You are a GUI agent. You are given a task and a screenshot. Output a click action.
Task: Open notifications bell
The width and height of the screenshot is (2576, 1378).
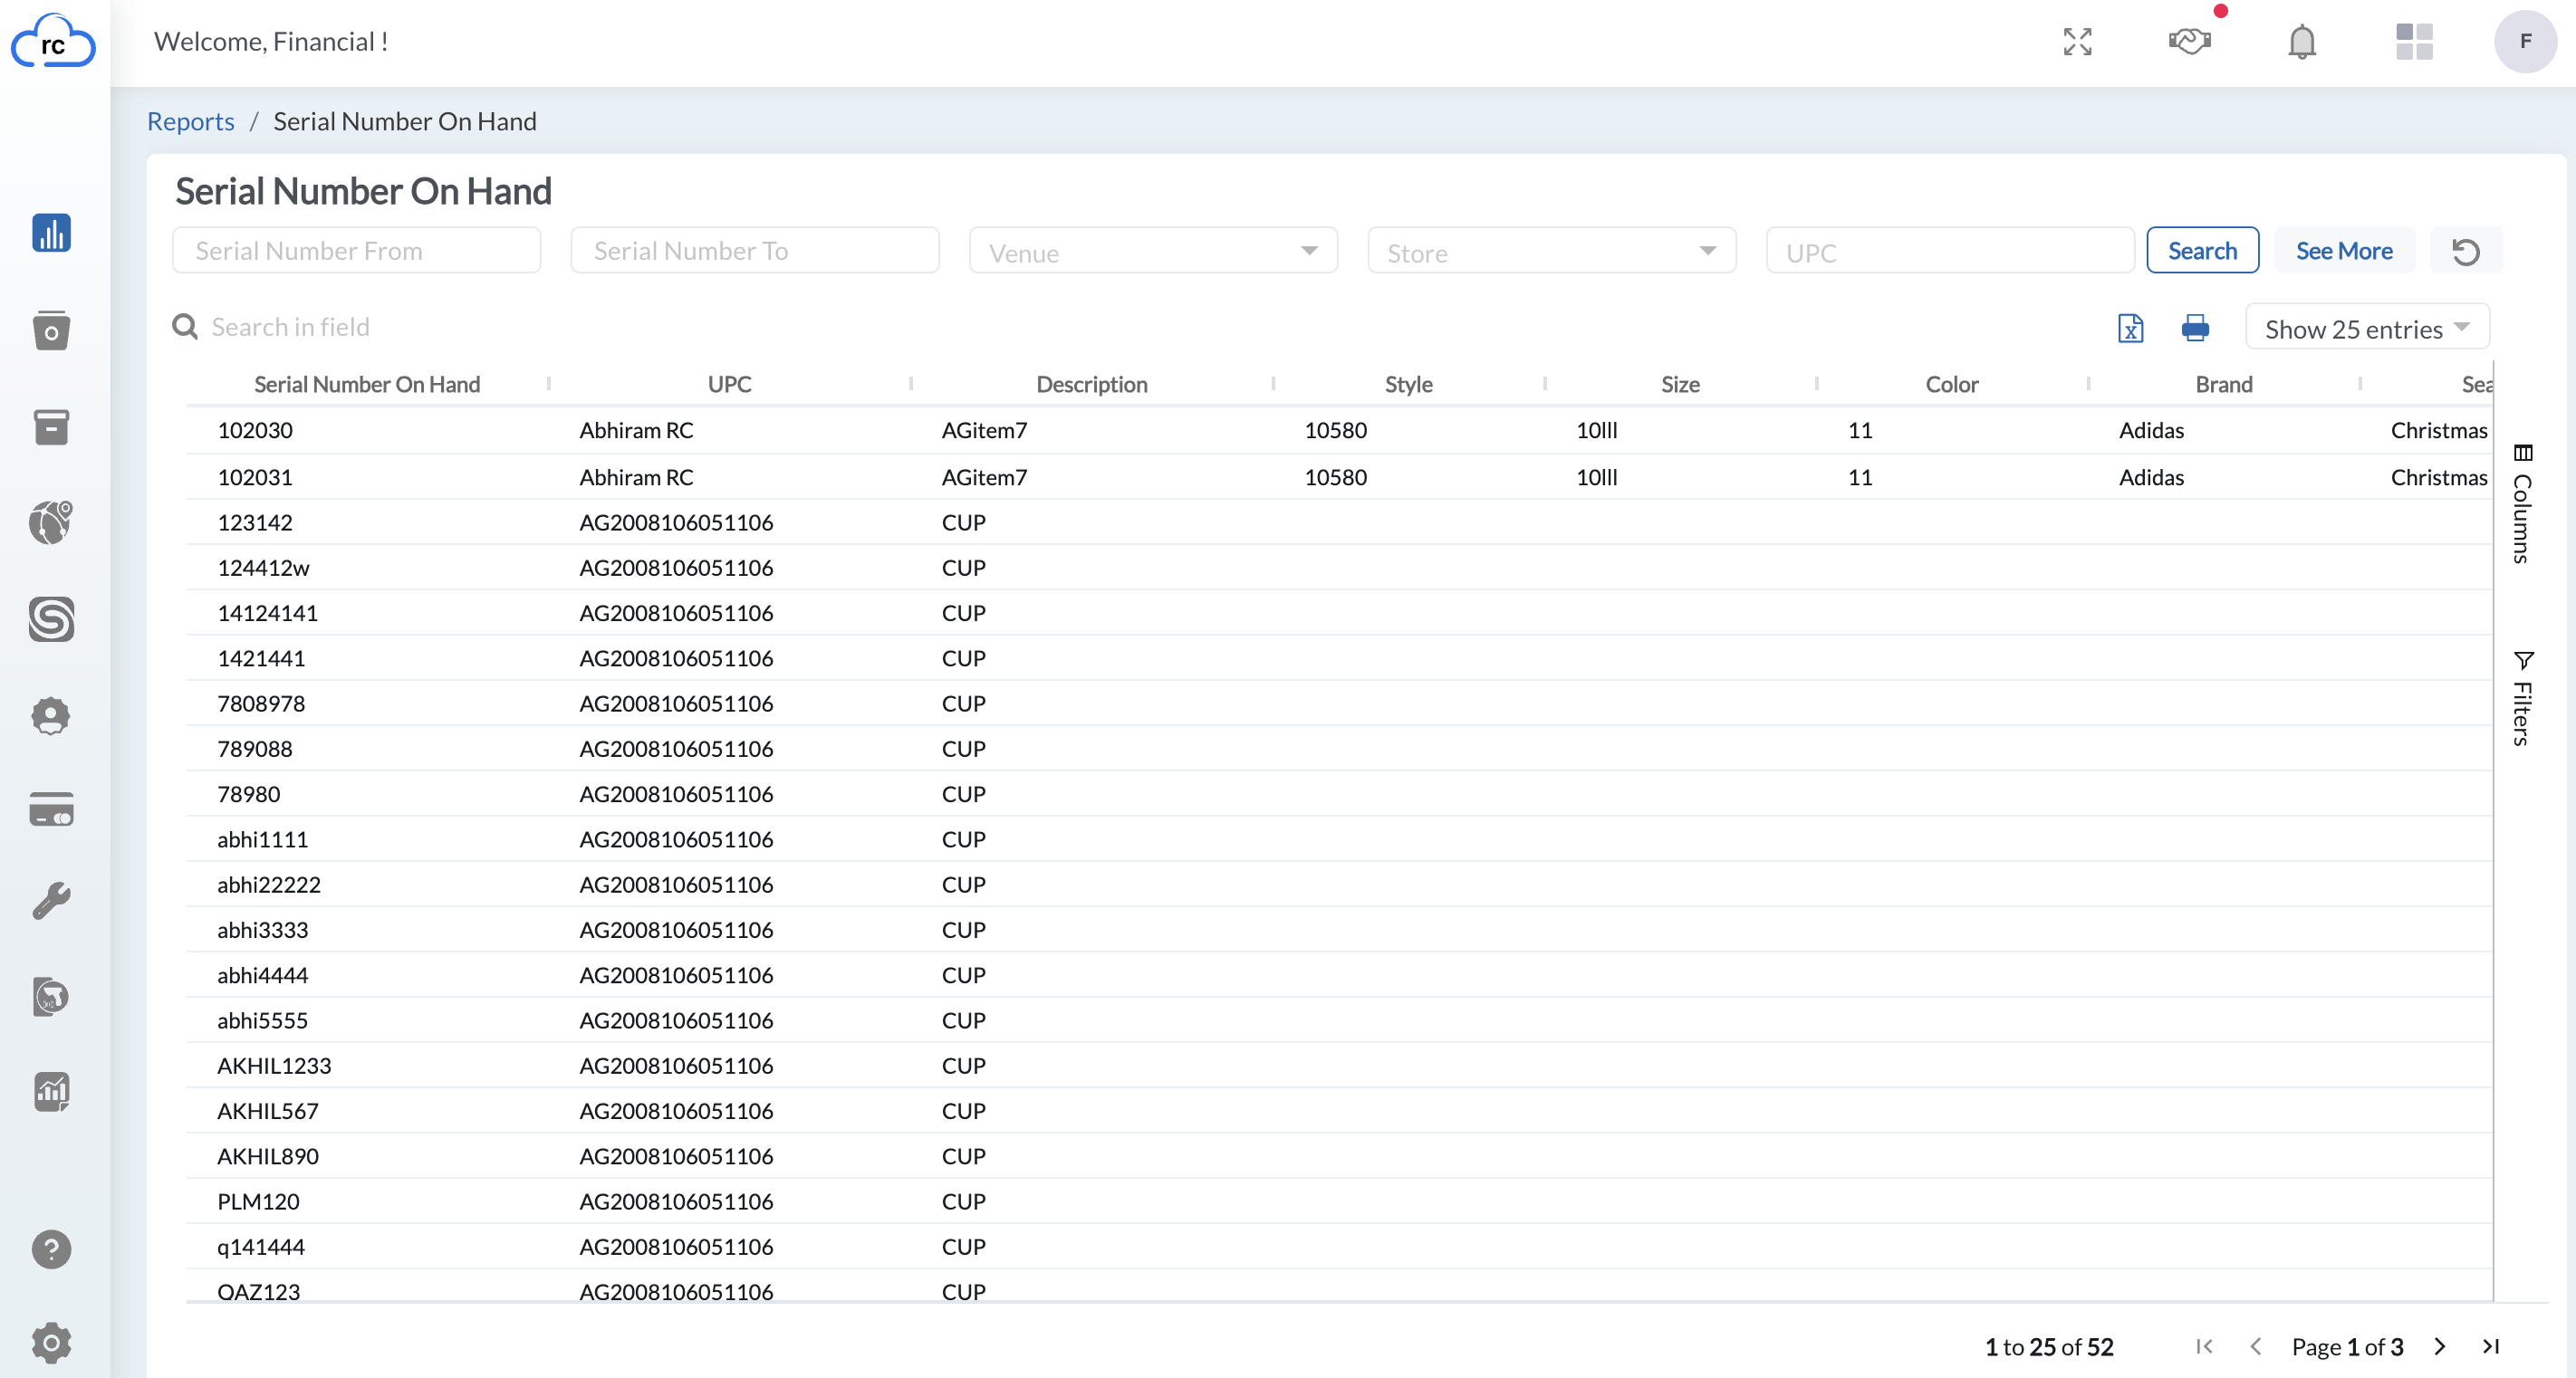point(2302,42)
